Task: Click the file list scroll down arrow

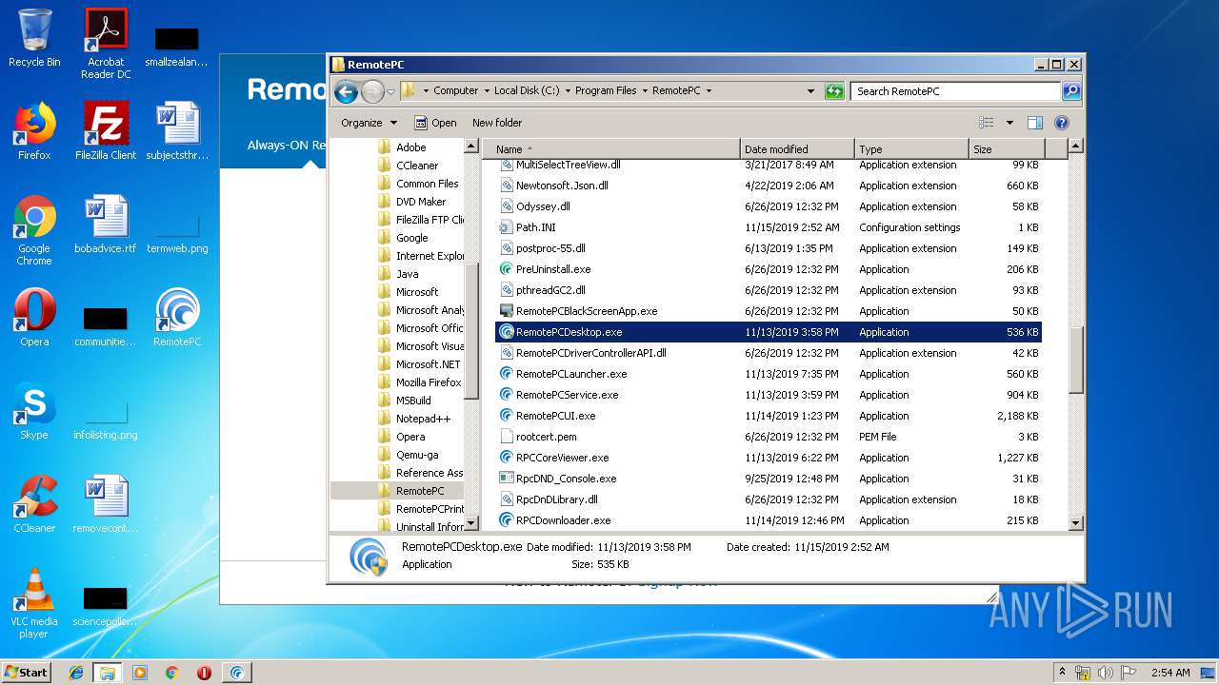Action: [x=1076, y=522]
